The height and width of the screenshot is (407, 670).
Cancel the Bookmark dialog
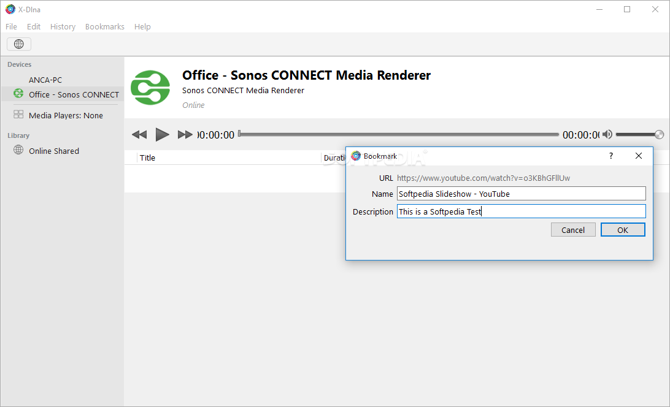point(573,230)
